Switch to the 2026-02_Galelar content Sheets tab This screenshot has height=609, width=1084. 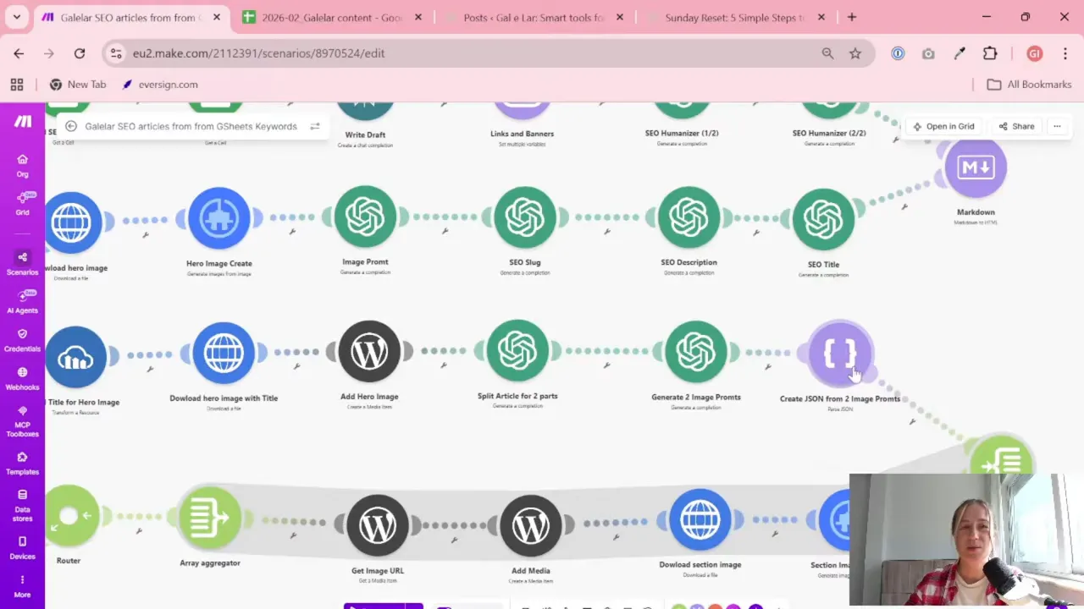pos(334,17)
